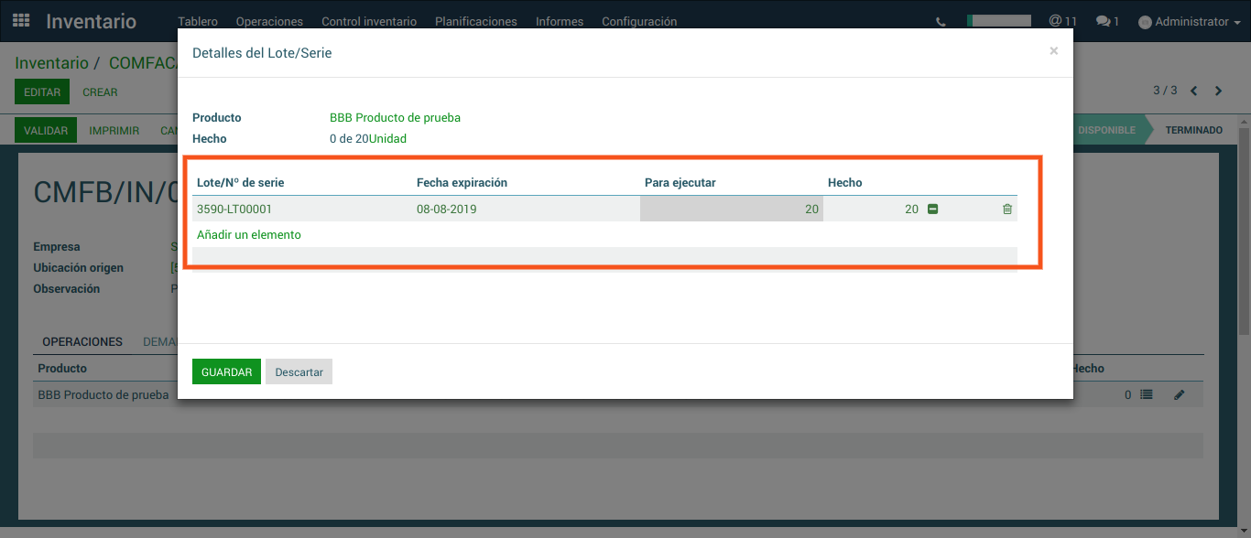Open the Informes menu
This screenshot has width=1251, height=538.
click(559, 22)
